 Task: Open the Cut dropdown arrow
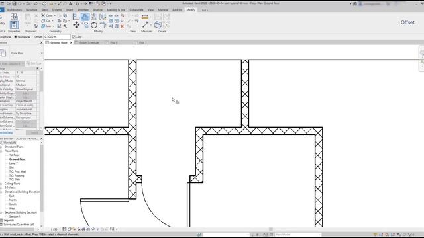[53, 20]
